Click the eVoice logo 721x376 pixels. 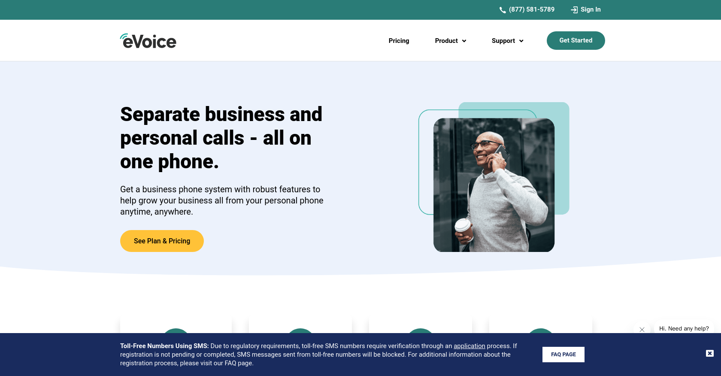point(148,41)
